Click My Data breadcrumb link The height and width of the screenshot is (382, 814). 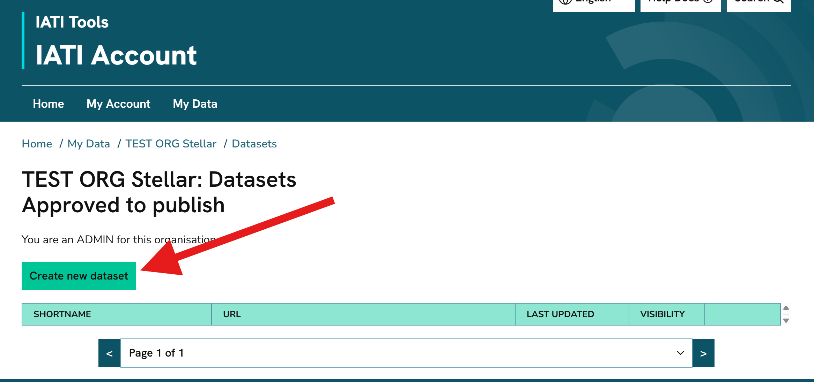coord(89,144)
